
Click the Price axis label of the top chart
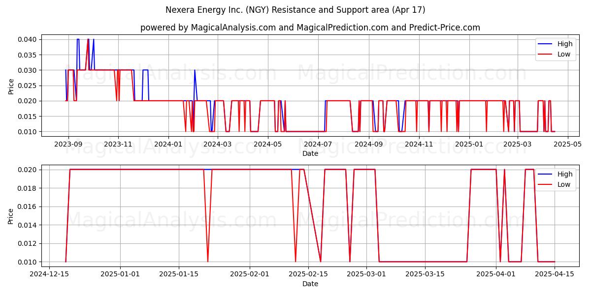[x=11, y=86]
